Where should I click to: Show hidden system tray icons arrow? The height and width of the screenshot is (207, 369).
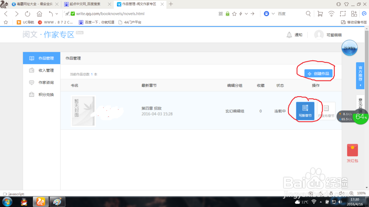pyautogui.click(x=321, y=202)
